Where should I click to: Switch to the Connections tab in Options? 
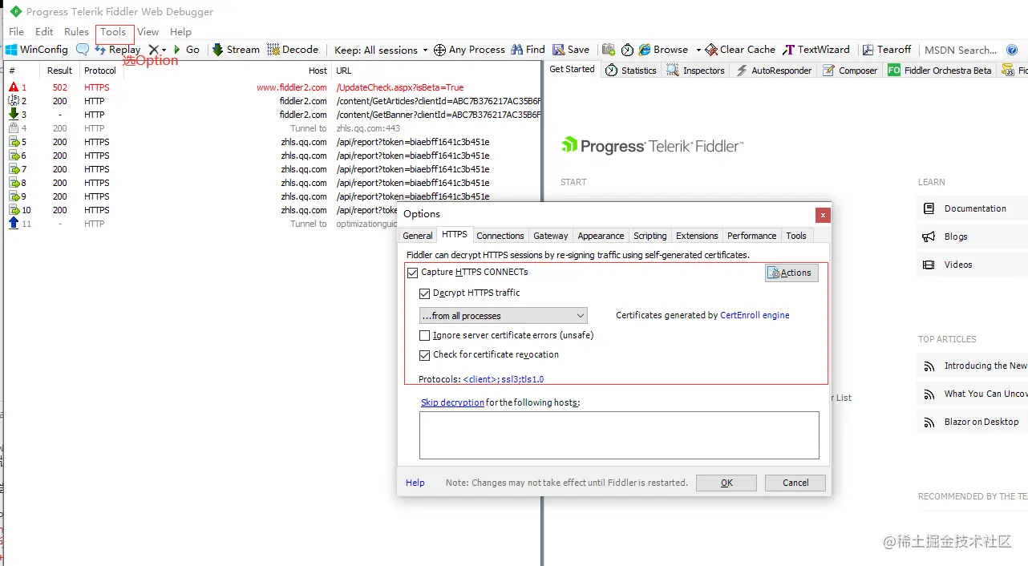click(500, 236)
